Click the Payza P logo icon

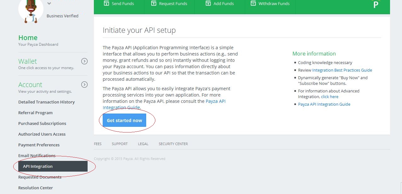376,4
